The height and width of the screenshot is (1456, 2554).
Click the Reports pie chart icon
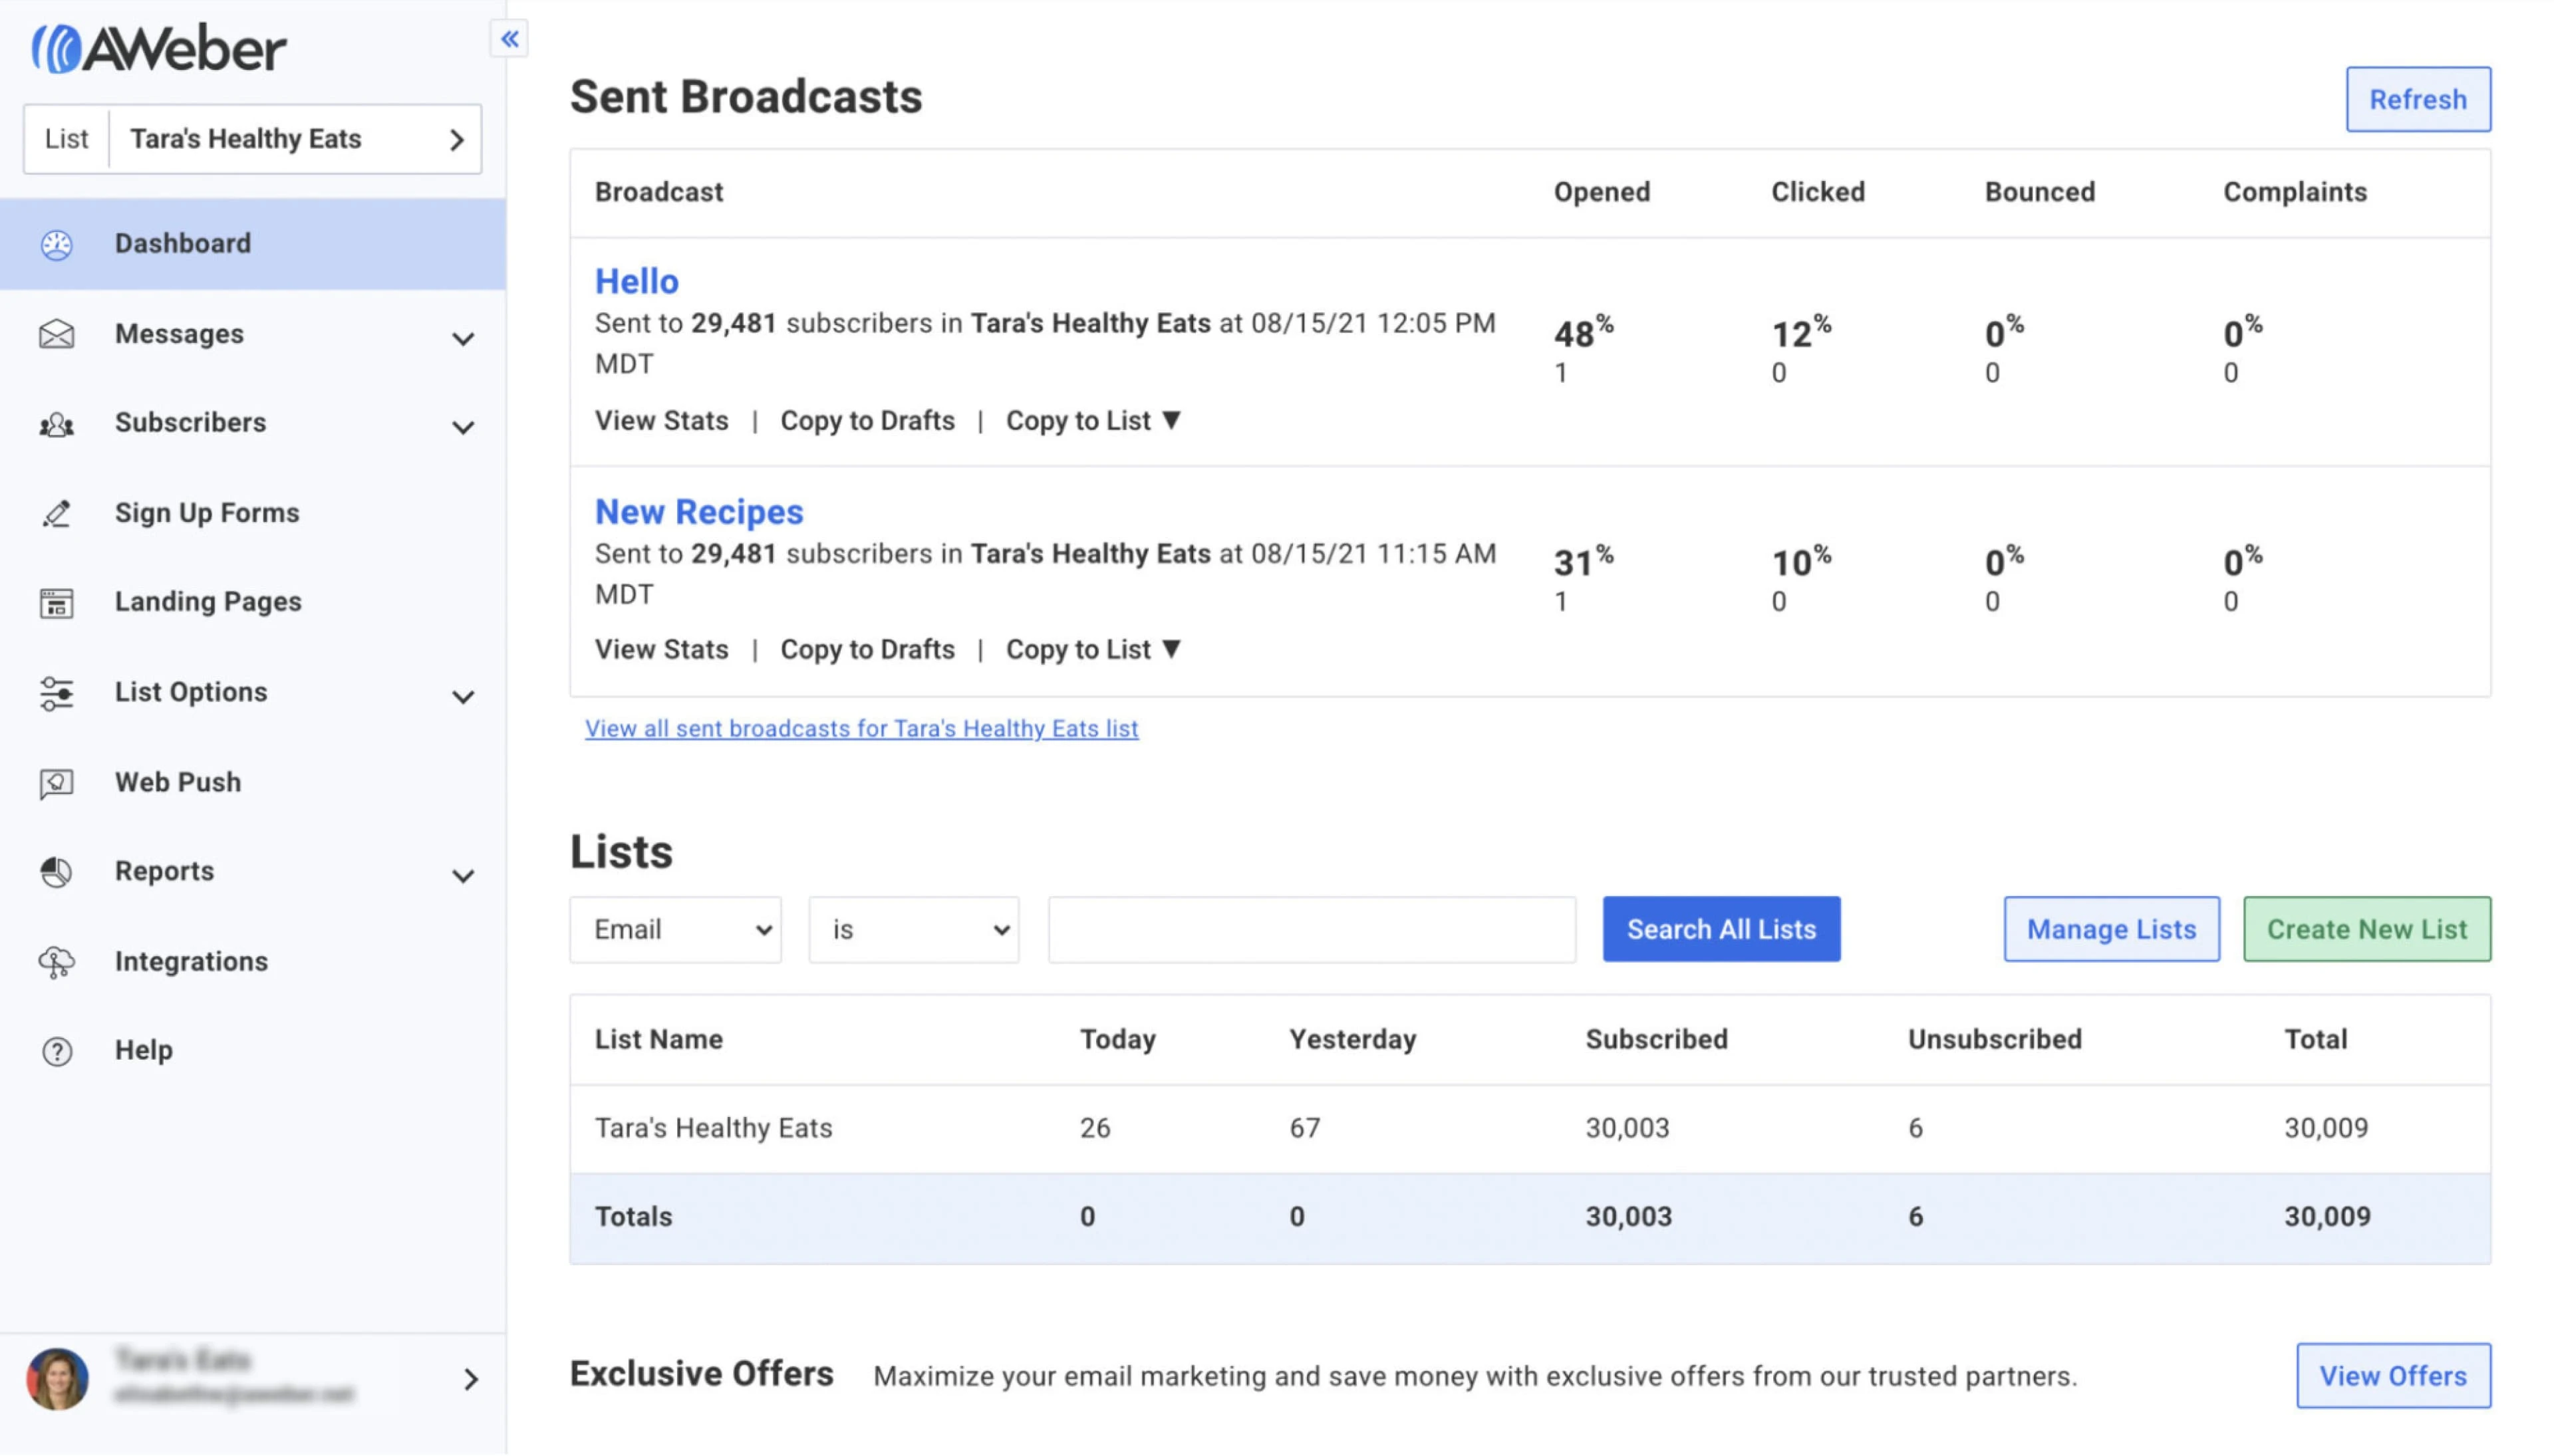[56, 872]
